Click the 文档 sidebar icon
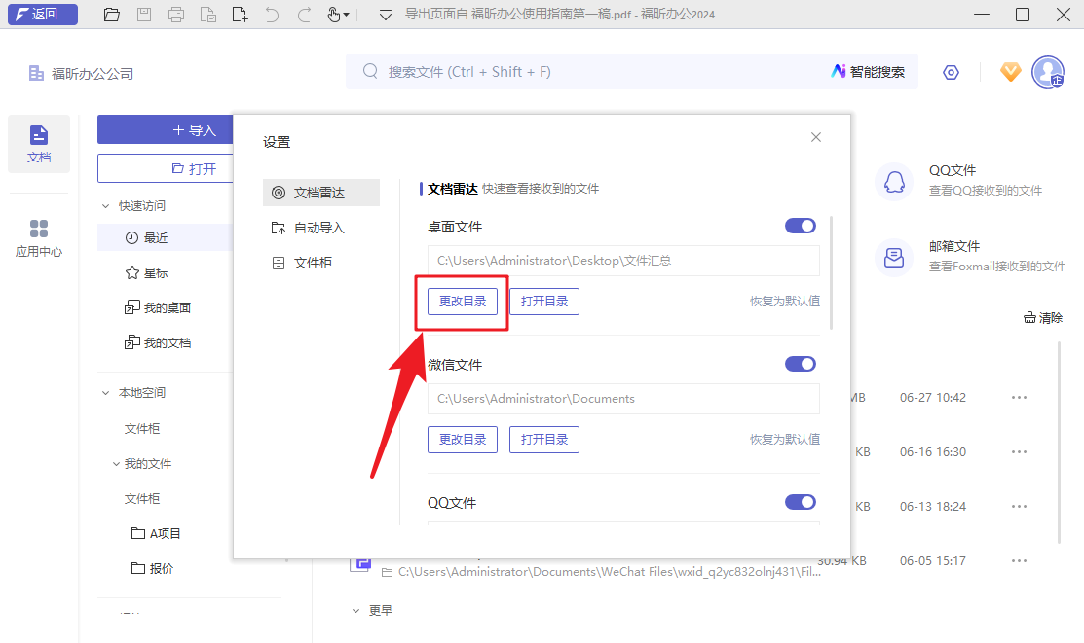Image resolution: width=1084 pixels, height=643 pixels. [x=38, y=143]
